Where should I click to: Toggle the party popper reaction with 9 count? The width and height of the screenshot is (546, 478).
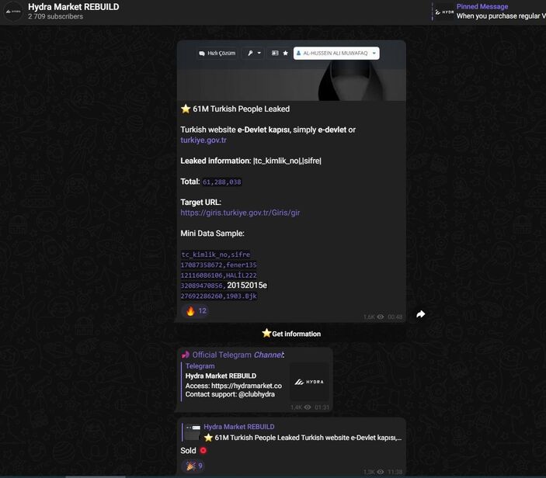tap(194, 466)
